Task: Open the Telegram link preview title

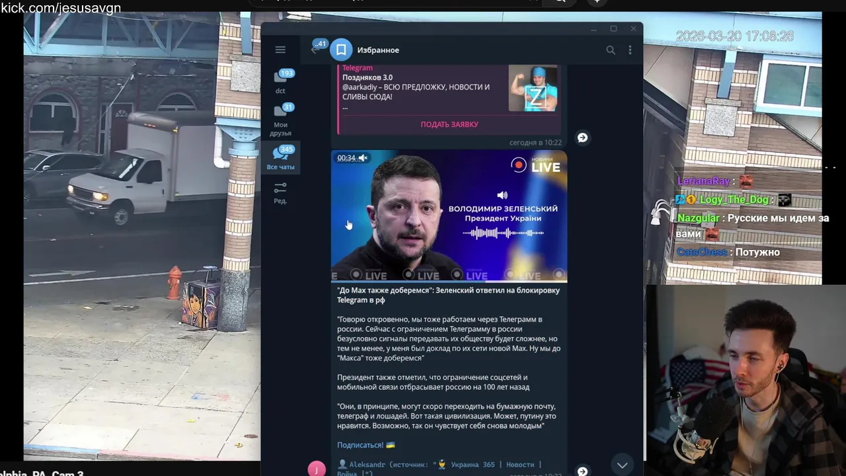Action: click(x=358, y=68)
